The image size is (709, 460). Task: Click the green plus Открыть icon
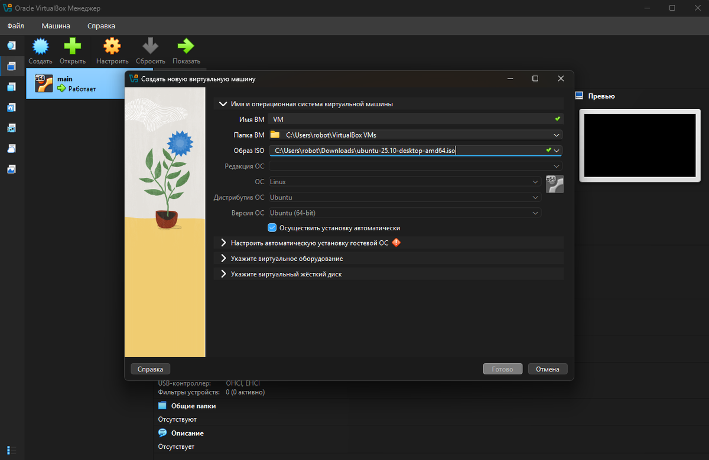pos(73,46)
